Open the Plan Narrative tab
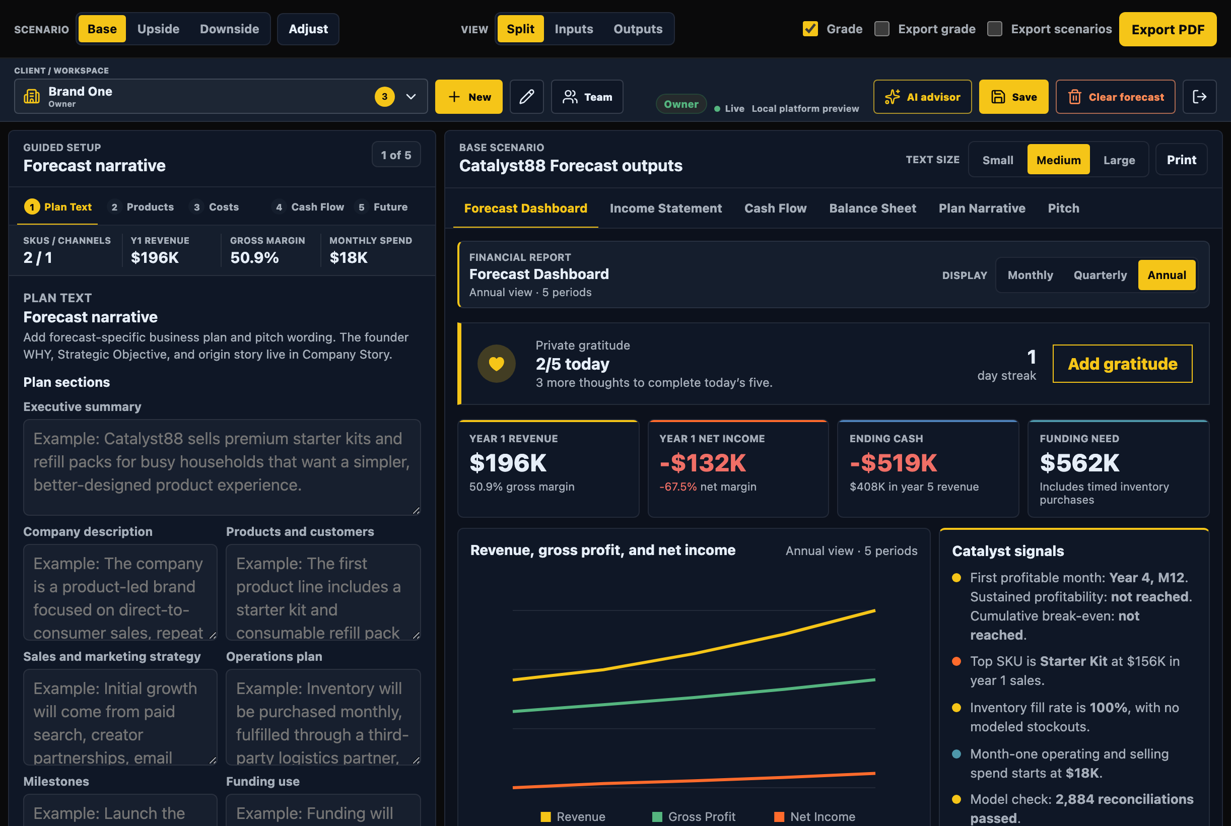Screen dimensions: 1231x826 pos(982,208)
